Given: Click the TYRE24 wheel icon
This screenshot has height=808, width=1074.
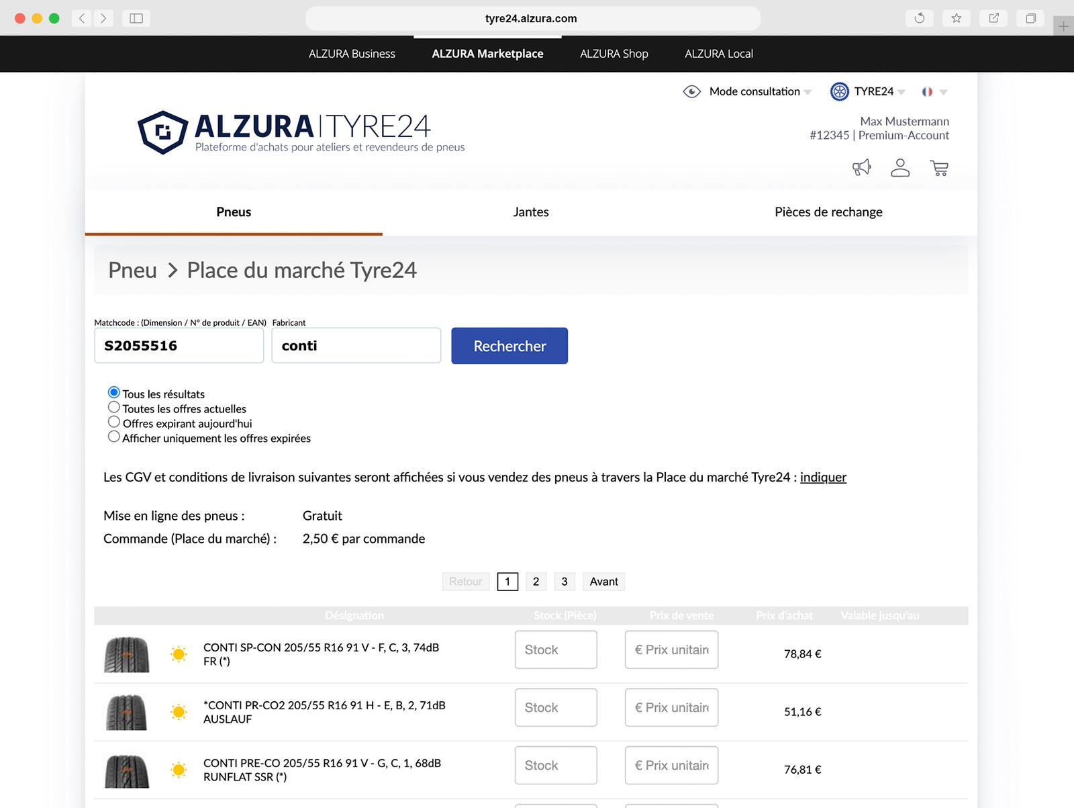Looking at the screenshot, I should pos(840,91).
